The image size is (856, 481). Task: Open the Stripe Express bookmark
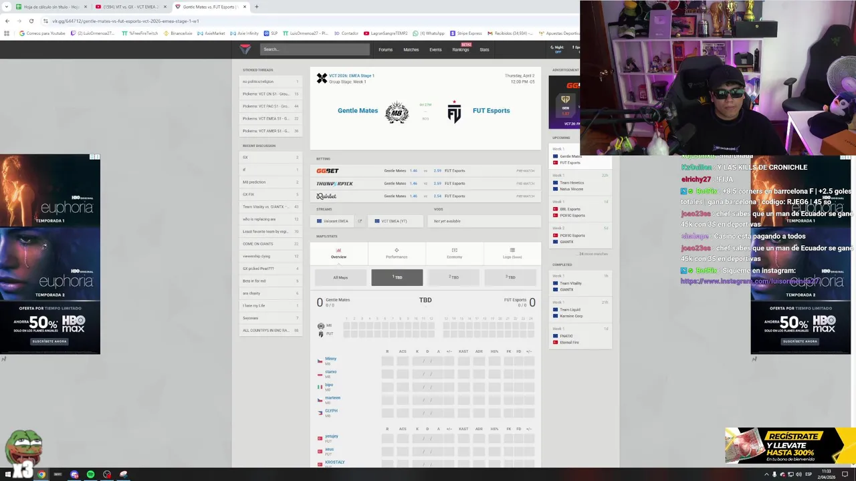(x=466, y=33)
